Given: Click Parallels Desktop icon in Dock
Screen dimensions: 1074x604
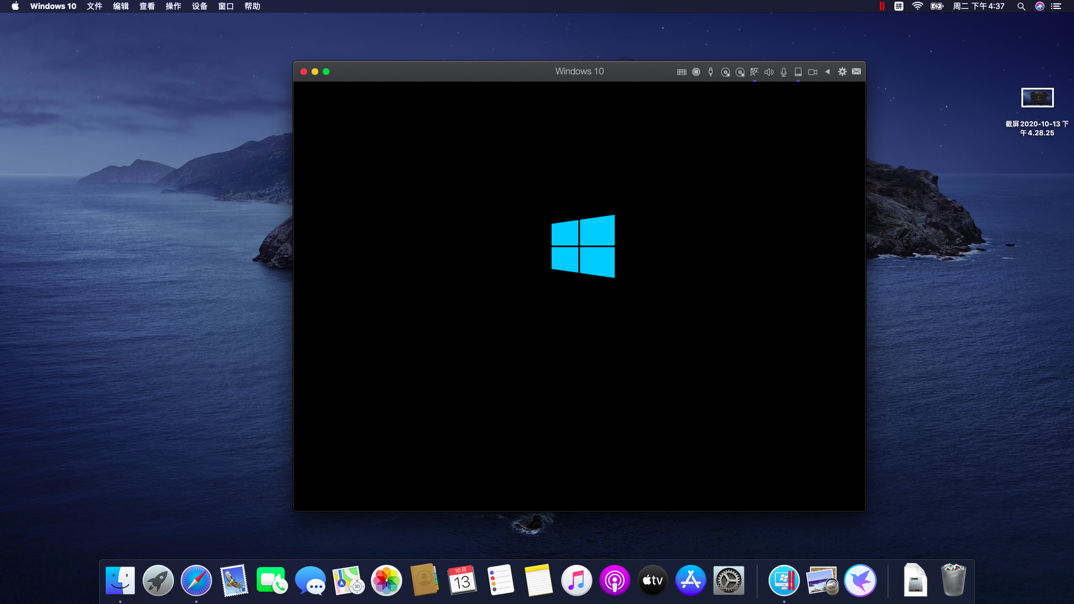Looking at the screenshot, I should pyautogui.click(x=784, y=581).
